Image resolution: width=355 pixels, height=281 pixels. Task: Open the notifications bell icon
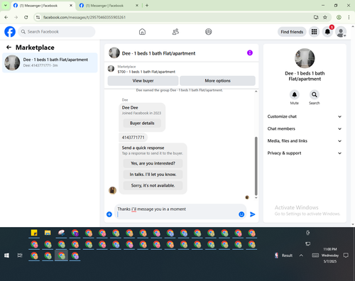[x=327, y=32]
